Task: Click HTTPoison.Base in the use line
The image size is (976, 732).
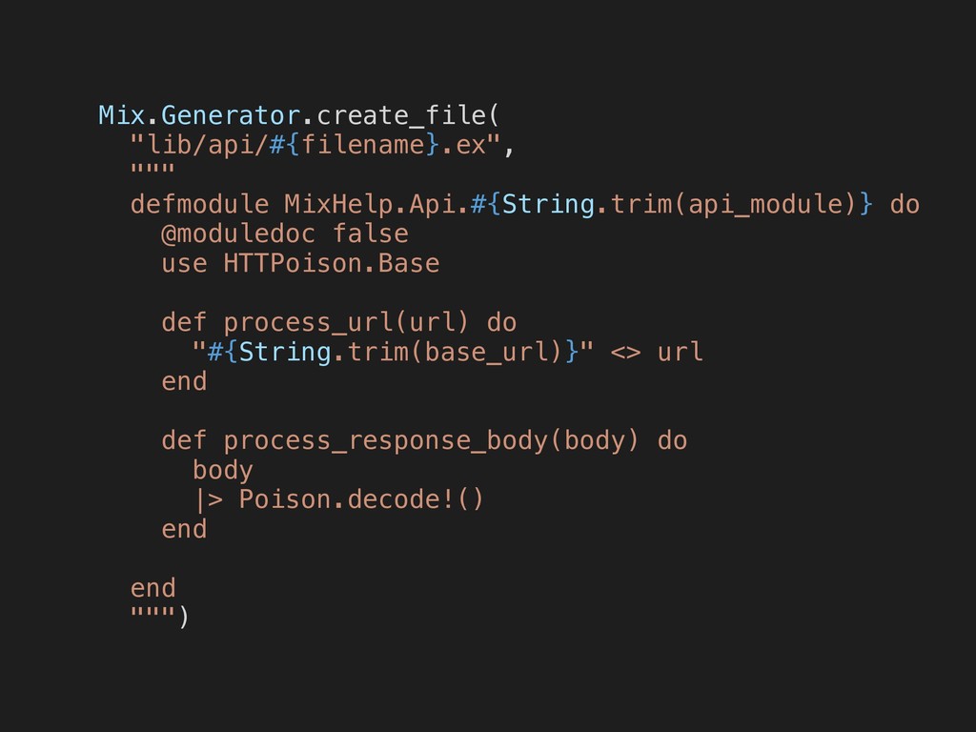Action: point(331,263)
